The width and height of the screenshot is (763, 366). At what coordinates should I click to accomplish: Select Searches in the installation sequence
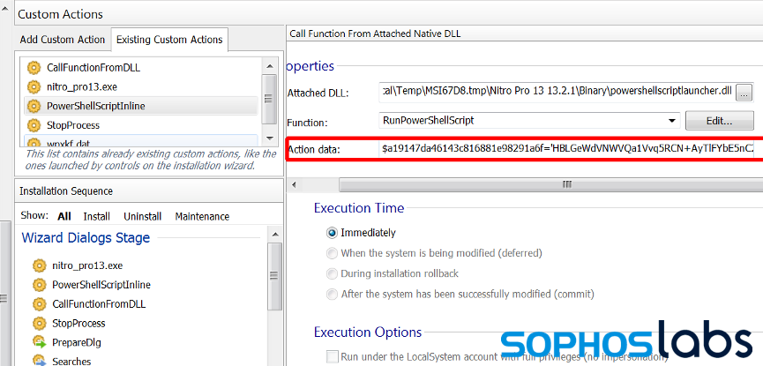(x=71, y=361)
